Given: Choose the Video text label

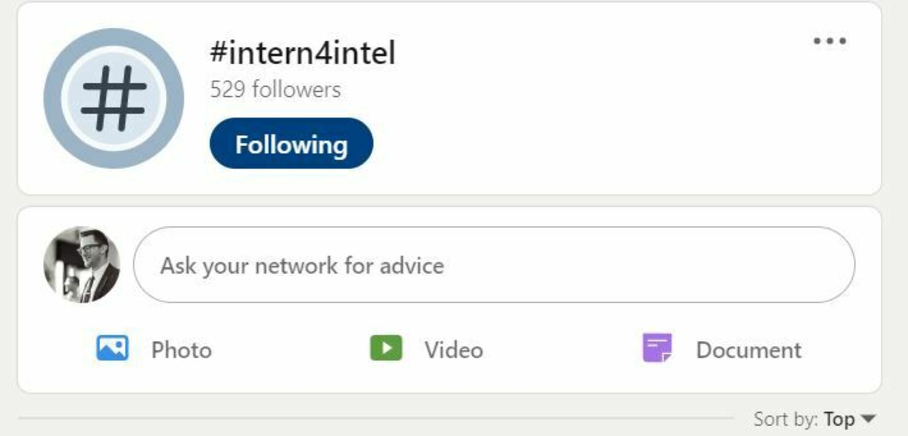Looking at the screenshot, I should pos(454,350).
